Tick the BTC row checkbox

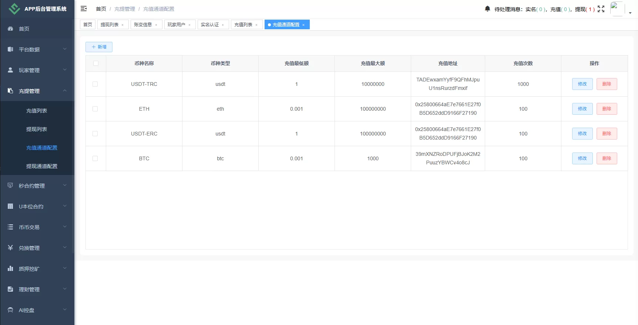(95, 158)
